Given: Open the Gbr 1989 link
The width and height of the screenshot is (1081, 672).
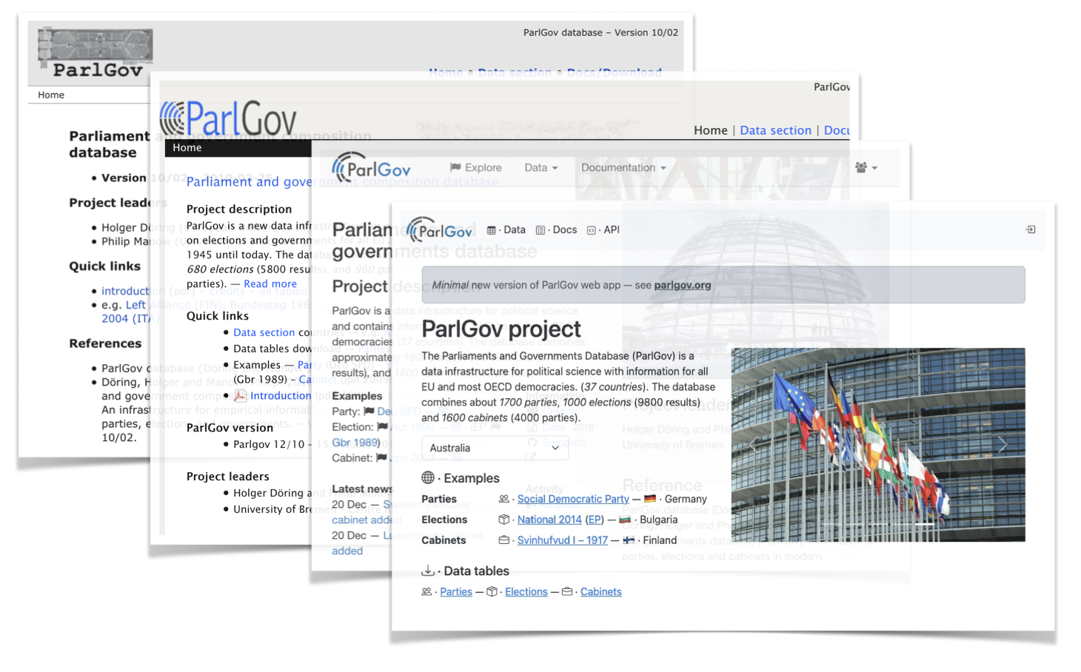Looking at the screenshot, I should 356,443.
